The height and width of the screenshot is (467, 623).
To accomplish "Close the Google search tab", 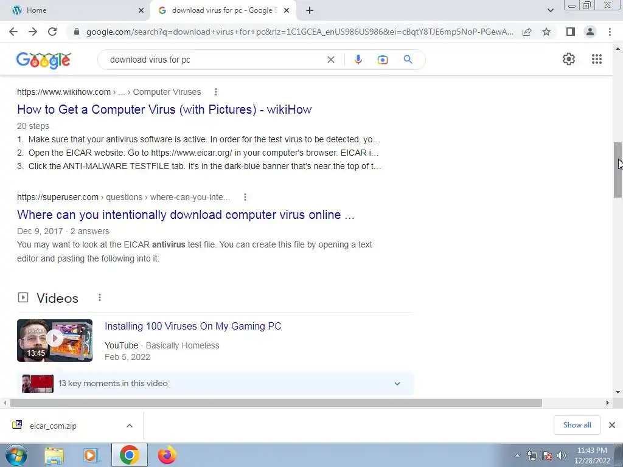I will pyautogui.click(x=287, y=10).
